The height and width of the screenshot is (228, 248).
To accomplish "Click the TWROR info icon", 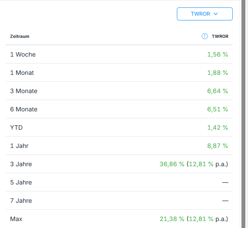I will tap(205, 36).
